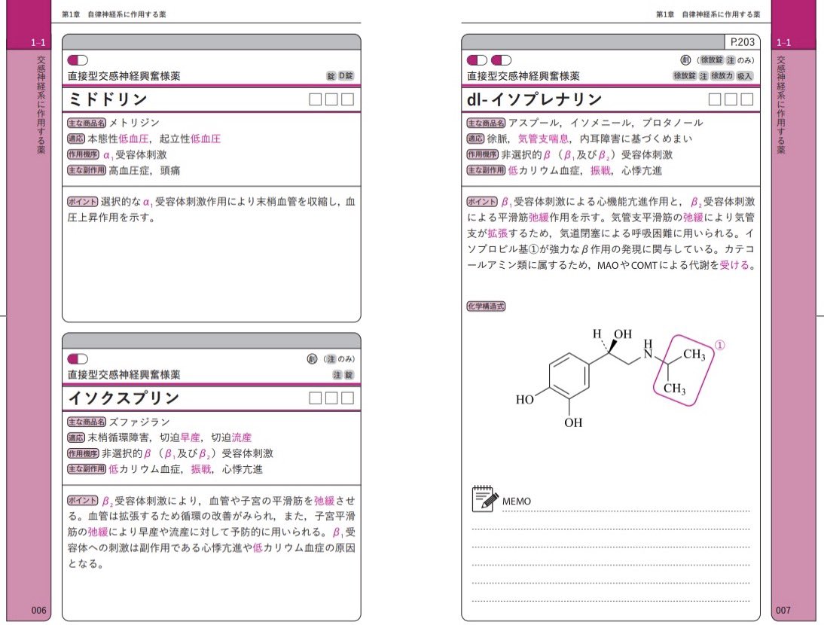Click the 主な商品名 label next to ズファジラン

pos(86,422)
